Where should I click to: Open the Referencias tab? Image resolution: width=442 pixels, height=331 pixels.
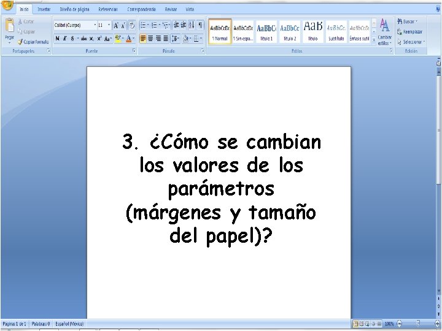[x=108, y=9]
